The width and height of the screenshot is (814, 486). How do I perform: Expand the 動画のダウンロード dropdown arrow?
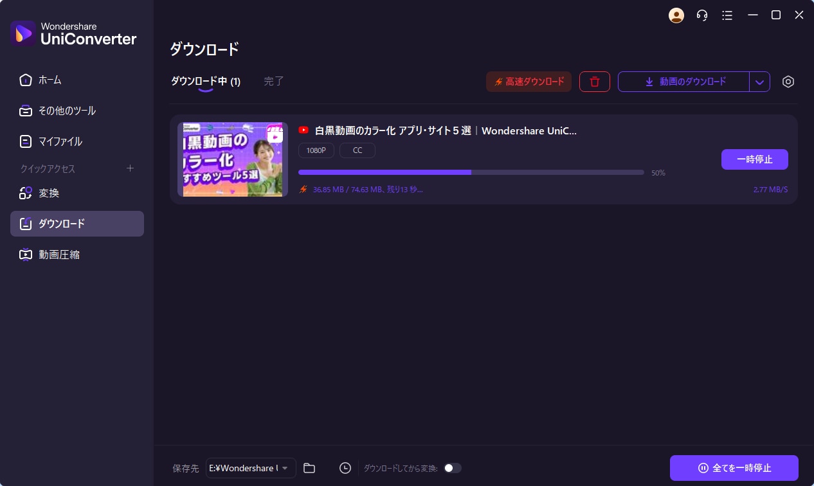[759, 82]
